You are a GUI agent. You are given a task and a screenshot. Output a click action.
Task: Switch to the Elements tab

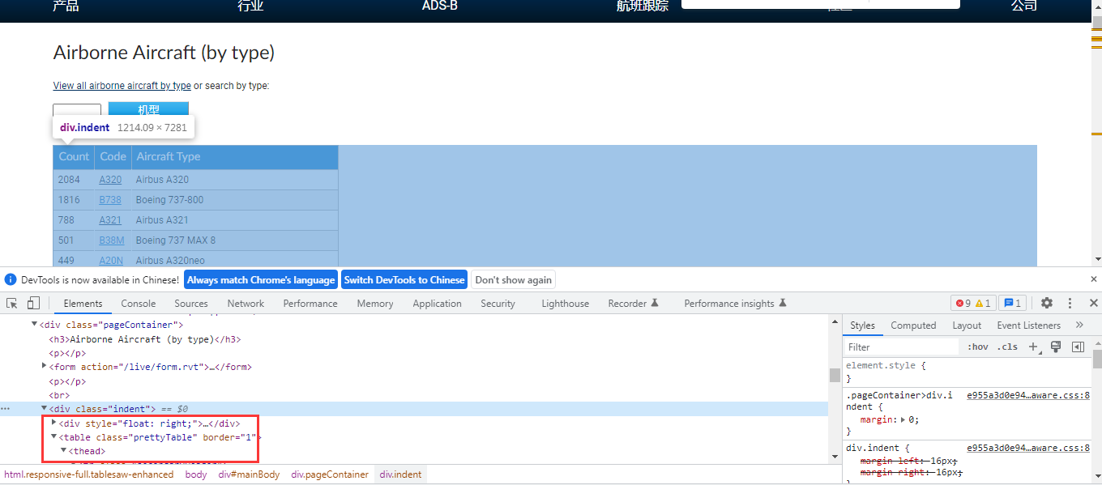coord(83,304)
